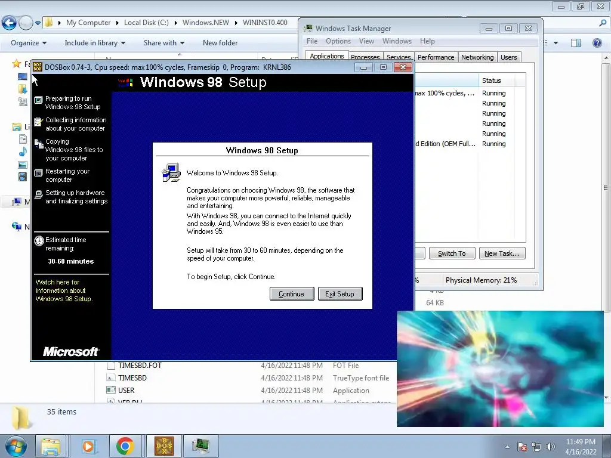This screenshot has width=611, height=458.
Task: Open File menu in Task Manager
Action: click(x=311, y=41)
